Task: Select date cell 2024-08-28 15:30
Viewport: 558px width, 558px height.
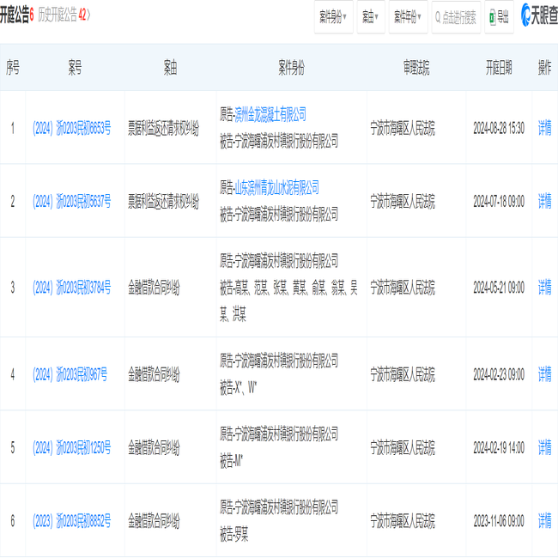Action: pyautogui.click(x=499, y=128)
